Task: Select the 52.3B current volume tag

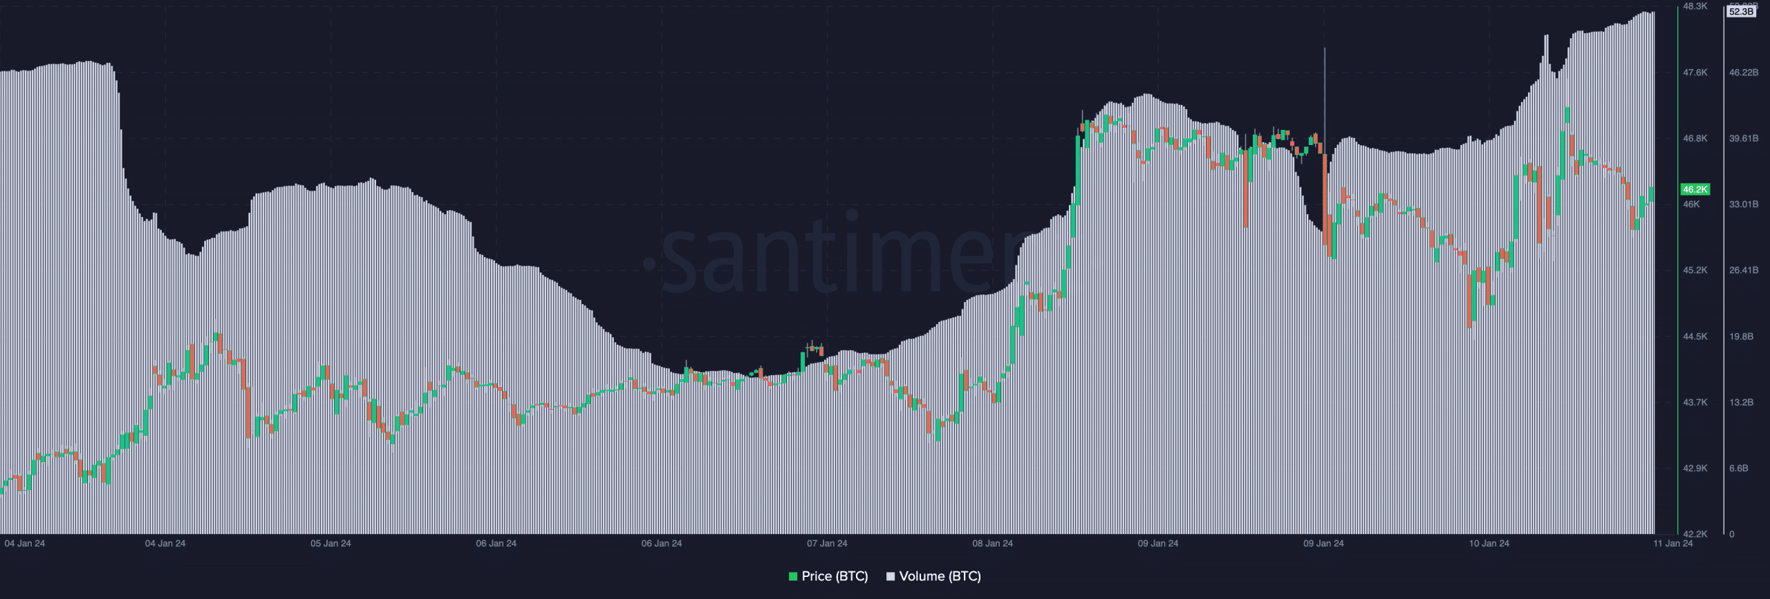Action: 1741,12
